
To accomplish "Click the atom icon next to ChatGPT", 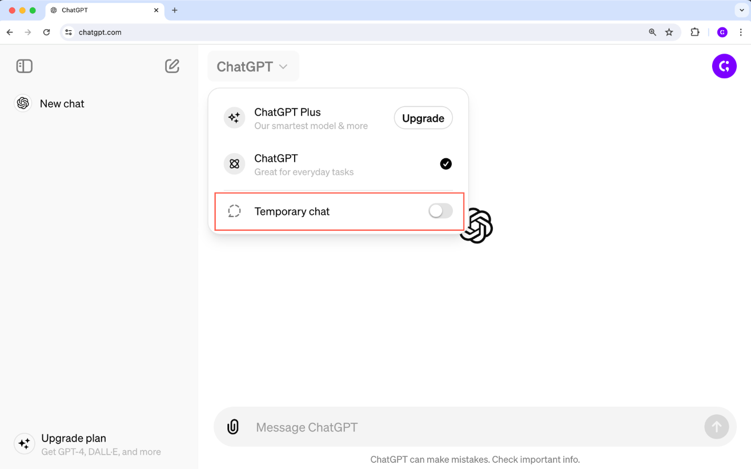I will tap(234, 165).
